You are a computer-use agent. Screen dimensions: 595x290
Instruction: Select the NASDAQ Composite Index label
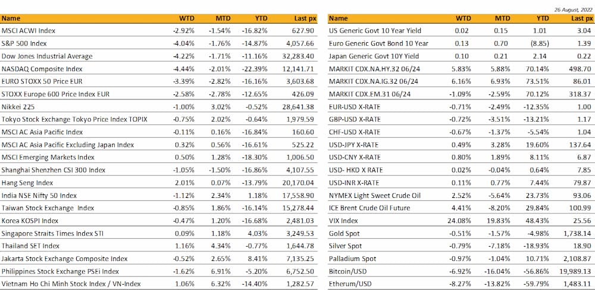pyautogui.click(x=38, y=68)
